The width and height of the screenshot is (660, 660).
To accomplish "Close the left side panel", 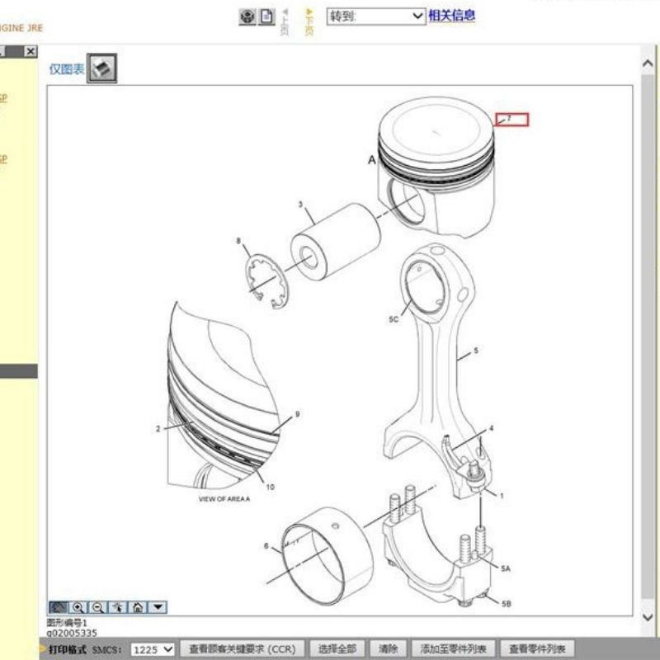I will point(31,52).
